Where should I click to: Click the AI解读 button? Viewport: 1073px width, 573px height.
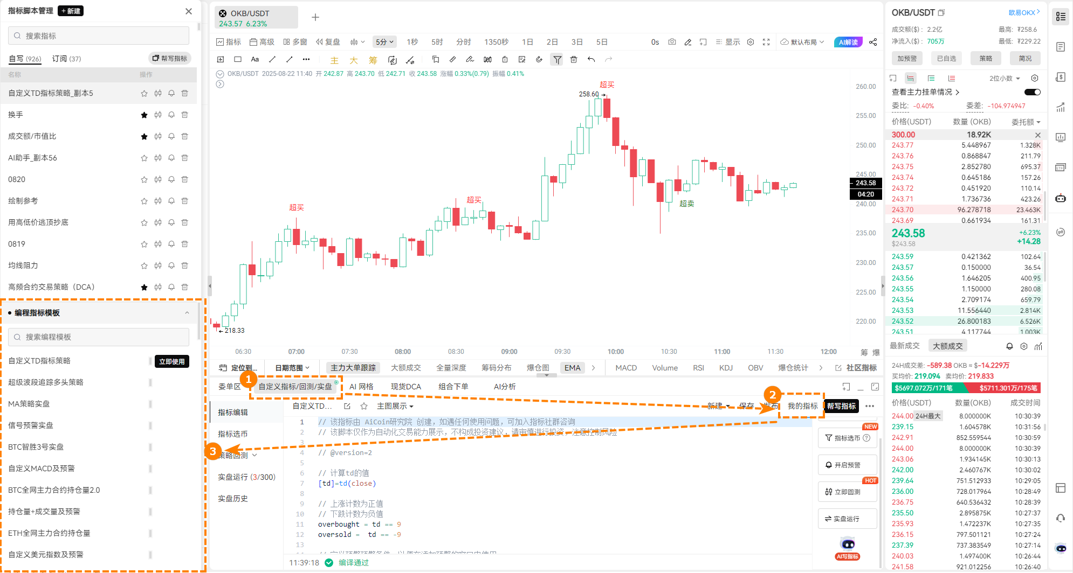(848, 42)
